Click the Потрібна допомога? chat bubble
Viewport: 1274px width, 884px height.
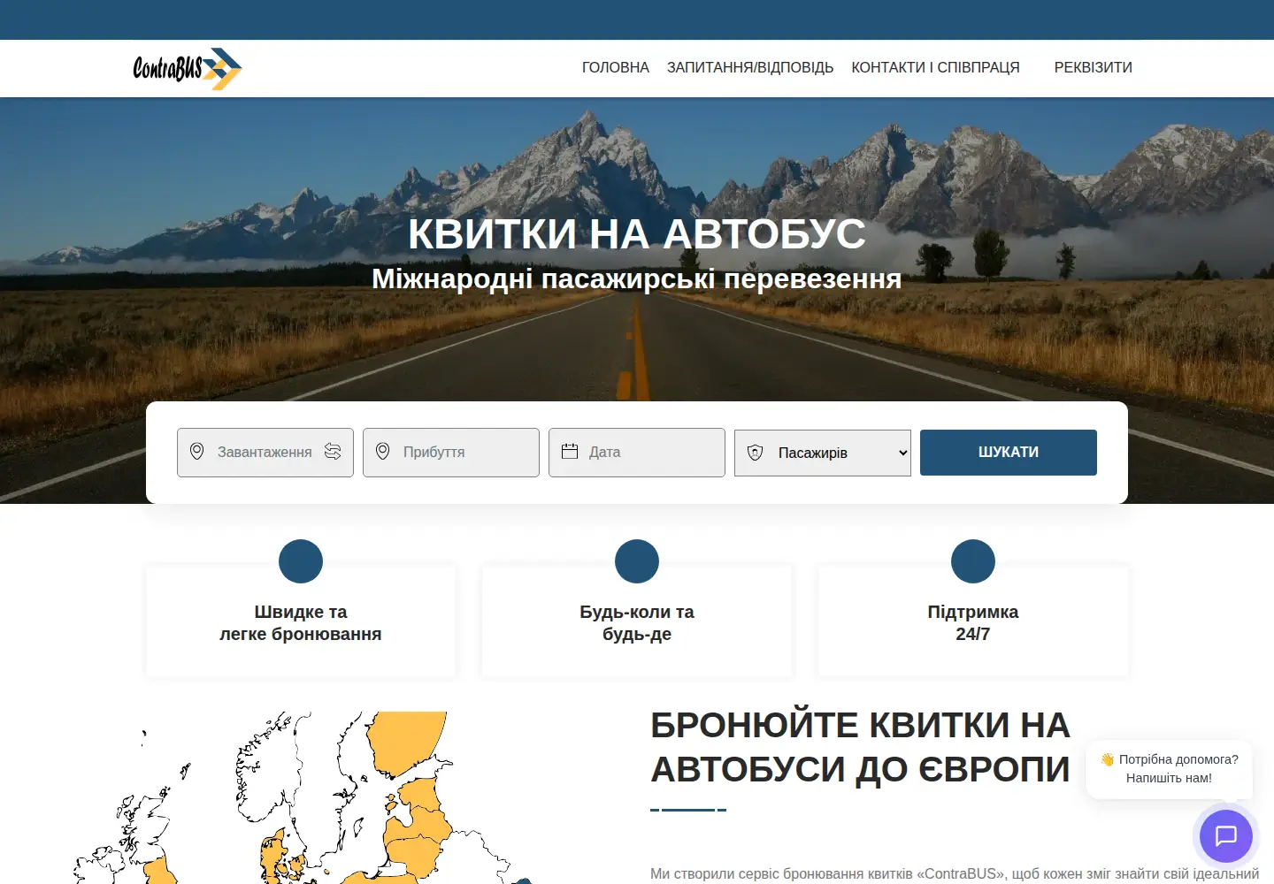(x=1169, y=769)
